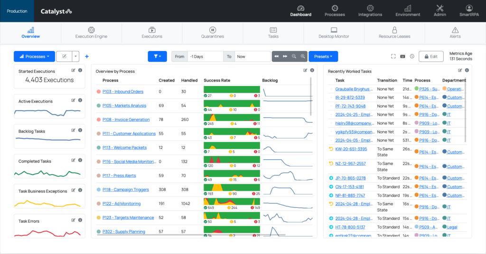Open the blue filter dropdown

point(157,56)
